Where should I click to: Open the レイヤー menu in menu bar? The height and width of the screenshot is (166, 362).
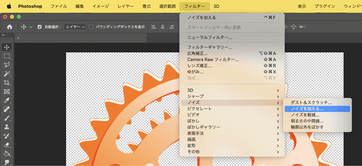125,6
